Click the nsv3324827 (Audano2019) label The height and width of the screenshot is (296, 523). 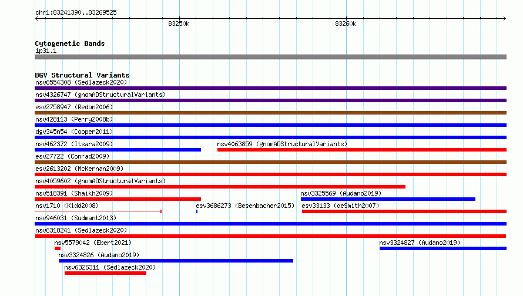pyautogui.click(x=420, y=243)
